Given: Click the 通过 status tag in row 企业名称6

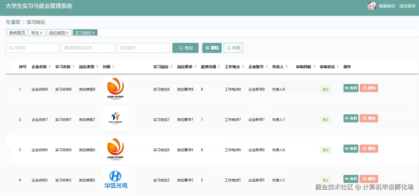Looking at the screenshot, I should [325, 150].
